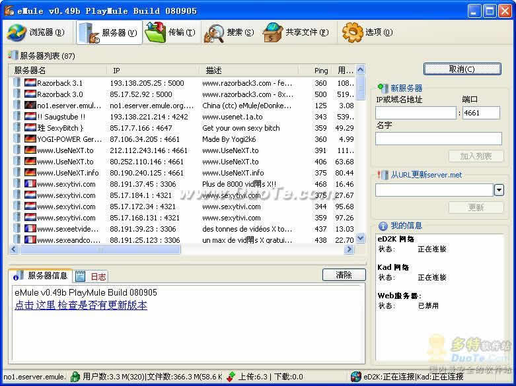
Task: Focus the IP或域名地址 input field
Action: (x=416, y=113)
